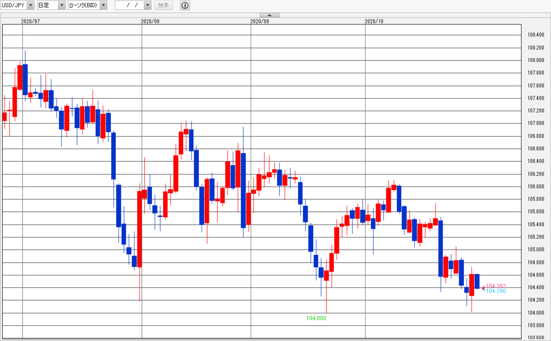Click the 検索 search button
The width and height of the screenshot is (551, 341).
(163, 5)
